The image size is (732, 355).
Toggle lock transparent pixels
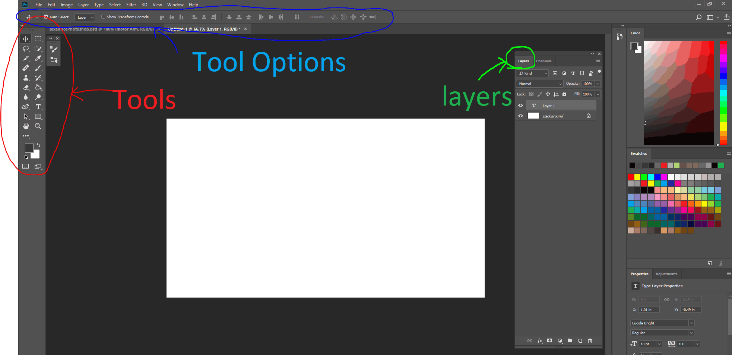point(532,94)
